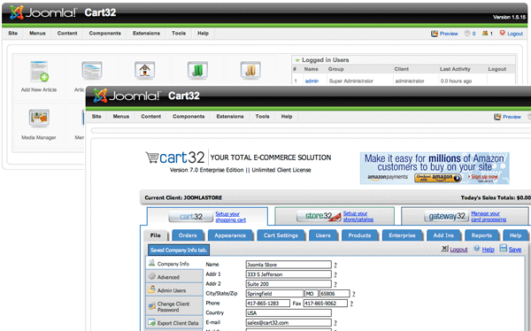This screenshot has width=531, height=331.
Task: Open Site menu in back window
Action: (13, 34)
